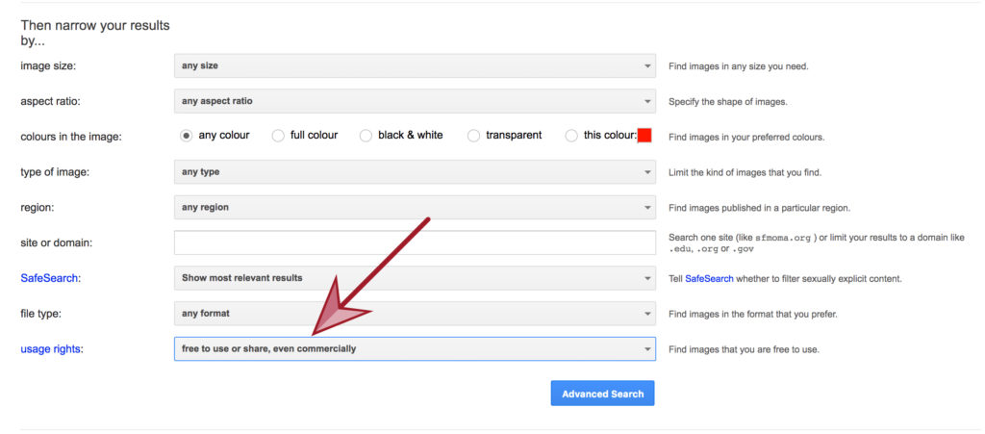The width and height of the screenshot is (985, 434).
Task: Follow the 'usage rights' label link
Action: [52, 349]
